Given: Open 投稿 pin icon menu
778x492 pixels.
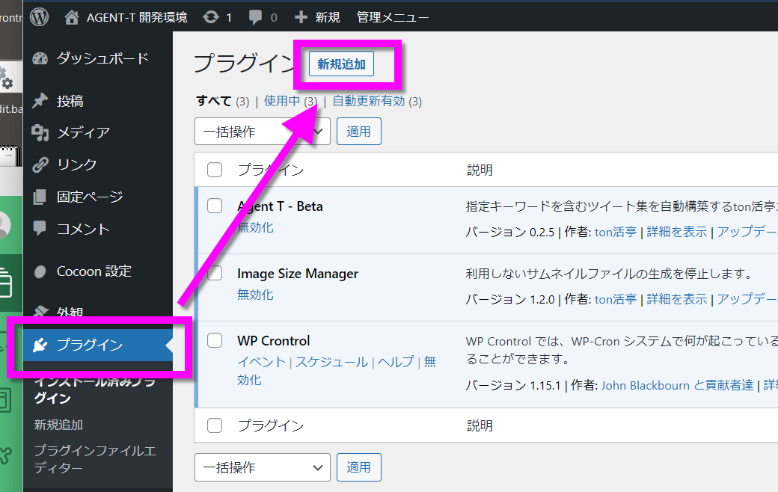Looking at the screenshot, I should point(40,101).
